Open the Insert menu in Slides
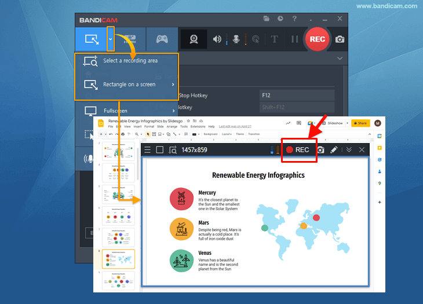 [x=137, y=126]
